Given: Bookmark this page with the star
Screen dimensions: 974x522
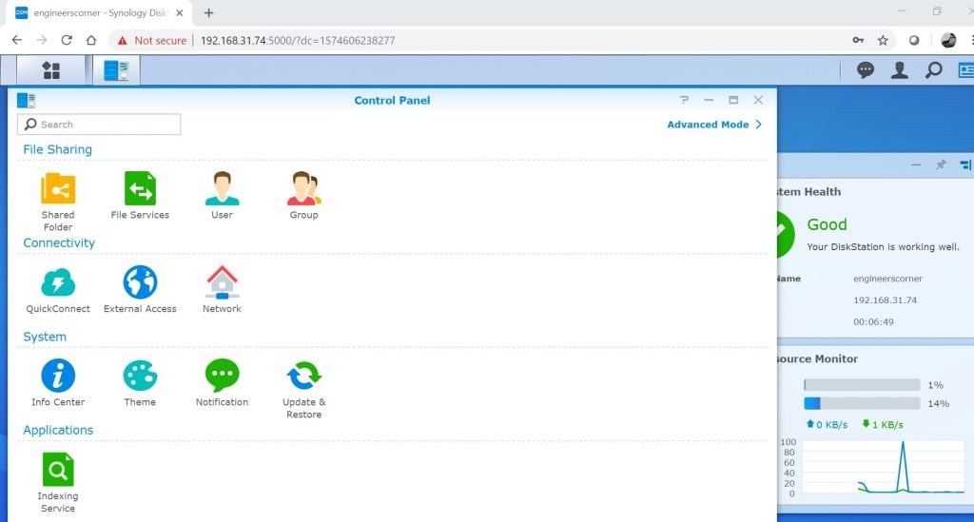Looking at the screenshot, I should click(883, 40).
